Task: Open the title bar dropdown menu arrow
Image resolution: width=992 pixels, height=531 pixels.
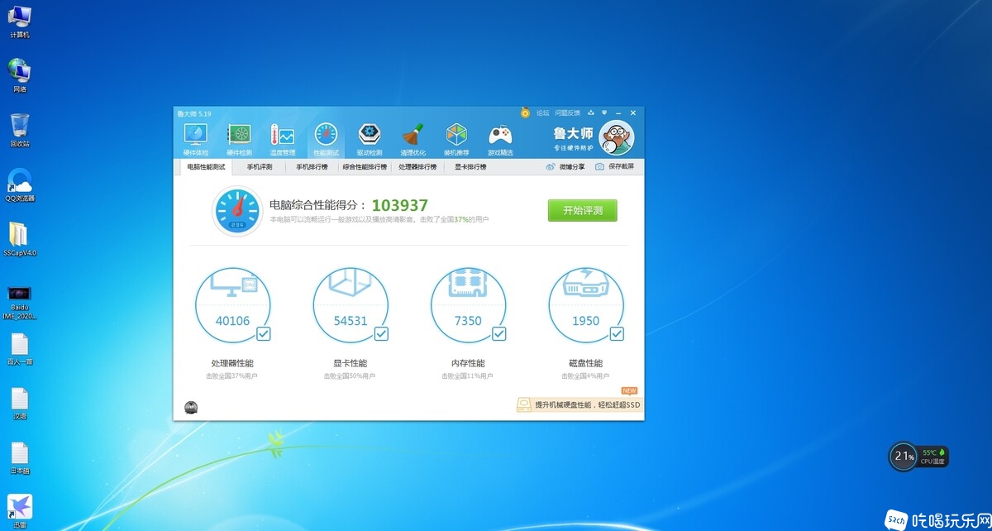Action: click(x=604, y=112)
